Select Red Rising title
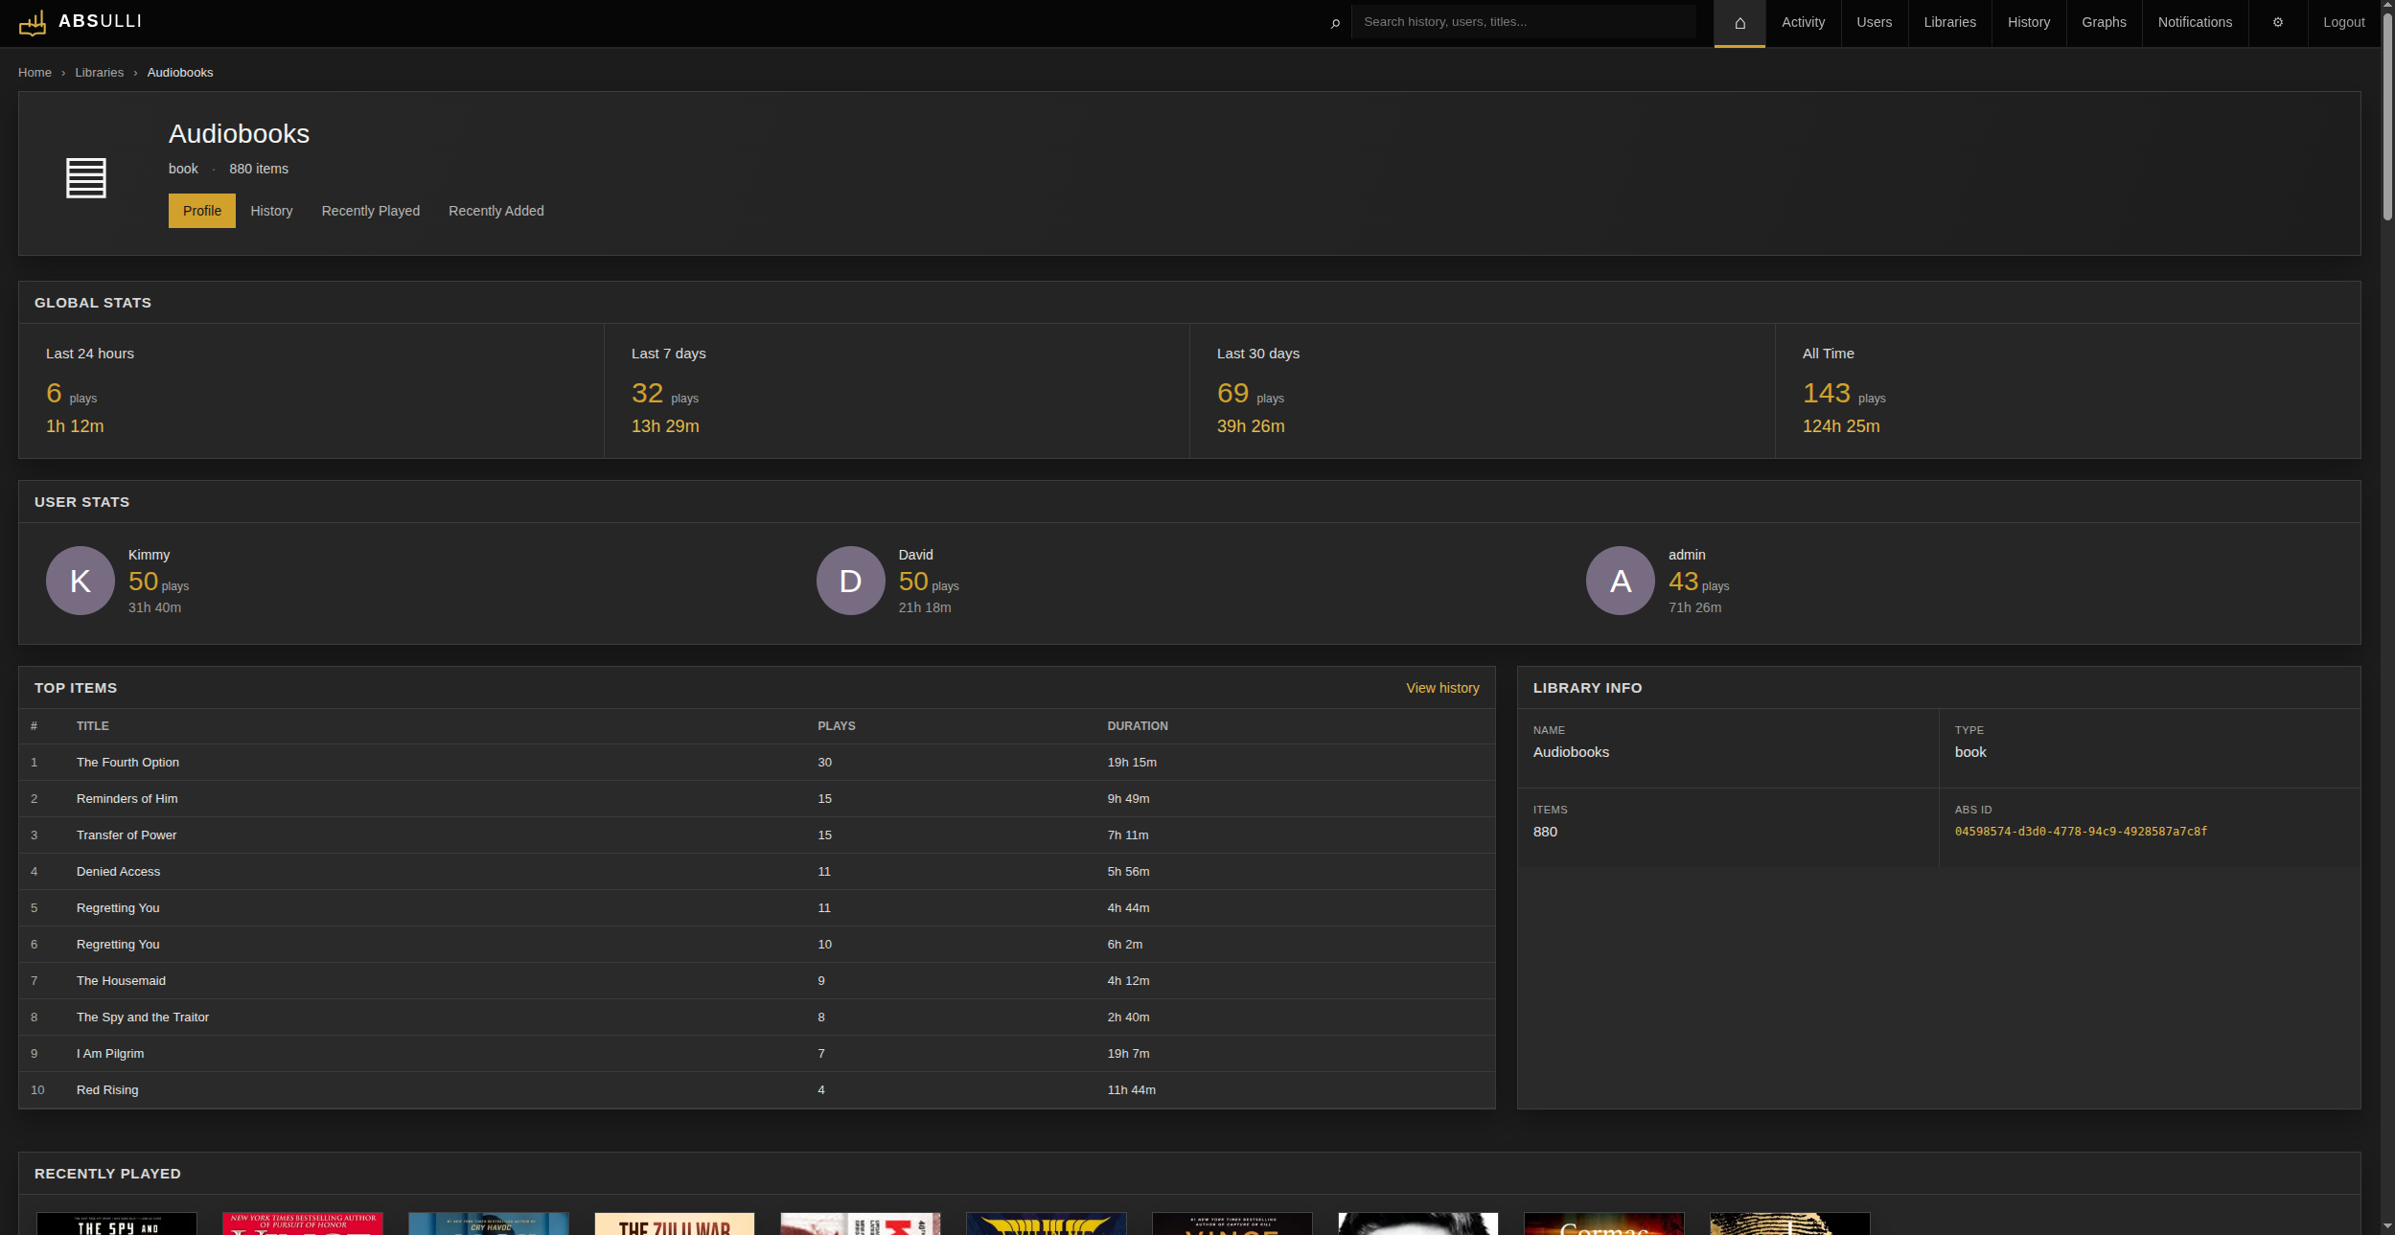Screen dimensions: 2395x1235 (107, 1090)
